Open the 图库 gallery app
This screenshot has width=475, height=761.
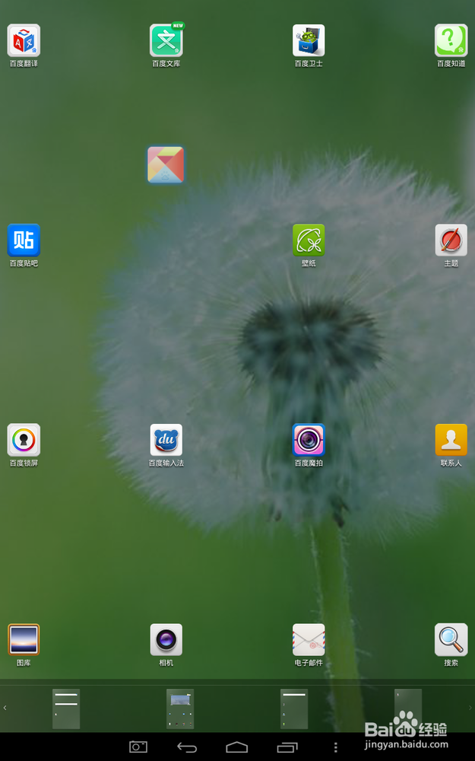[24, 640]
